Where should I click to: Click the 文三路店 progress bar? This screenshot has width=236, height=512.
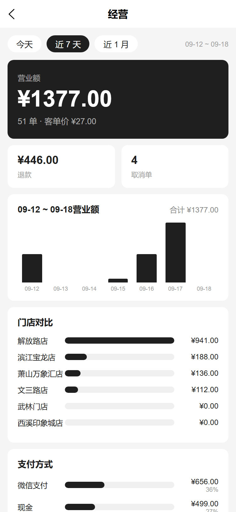click(x=120, y=390)
